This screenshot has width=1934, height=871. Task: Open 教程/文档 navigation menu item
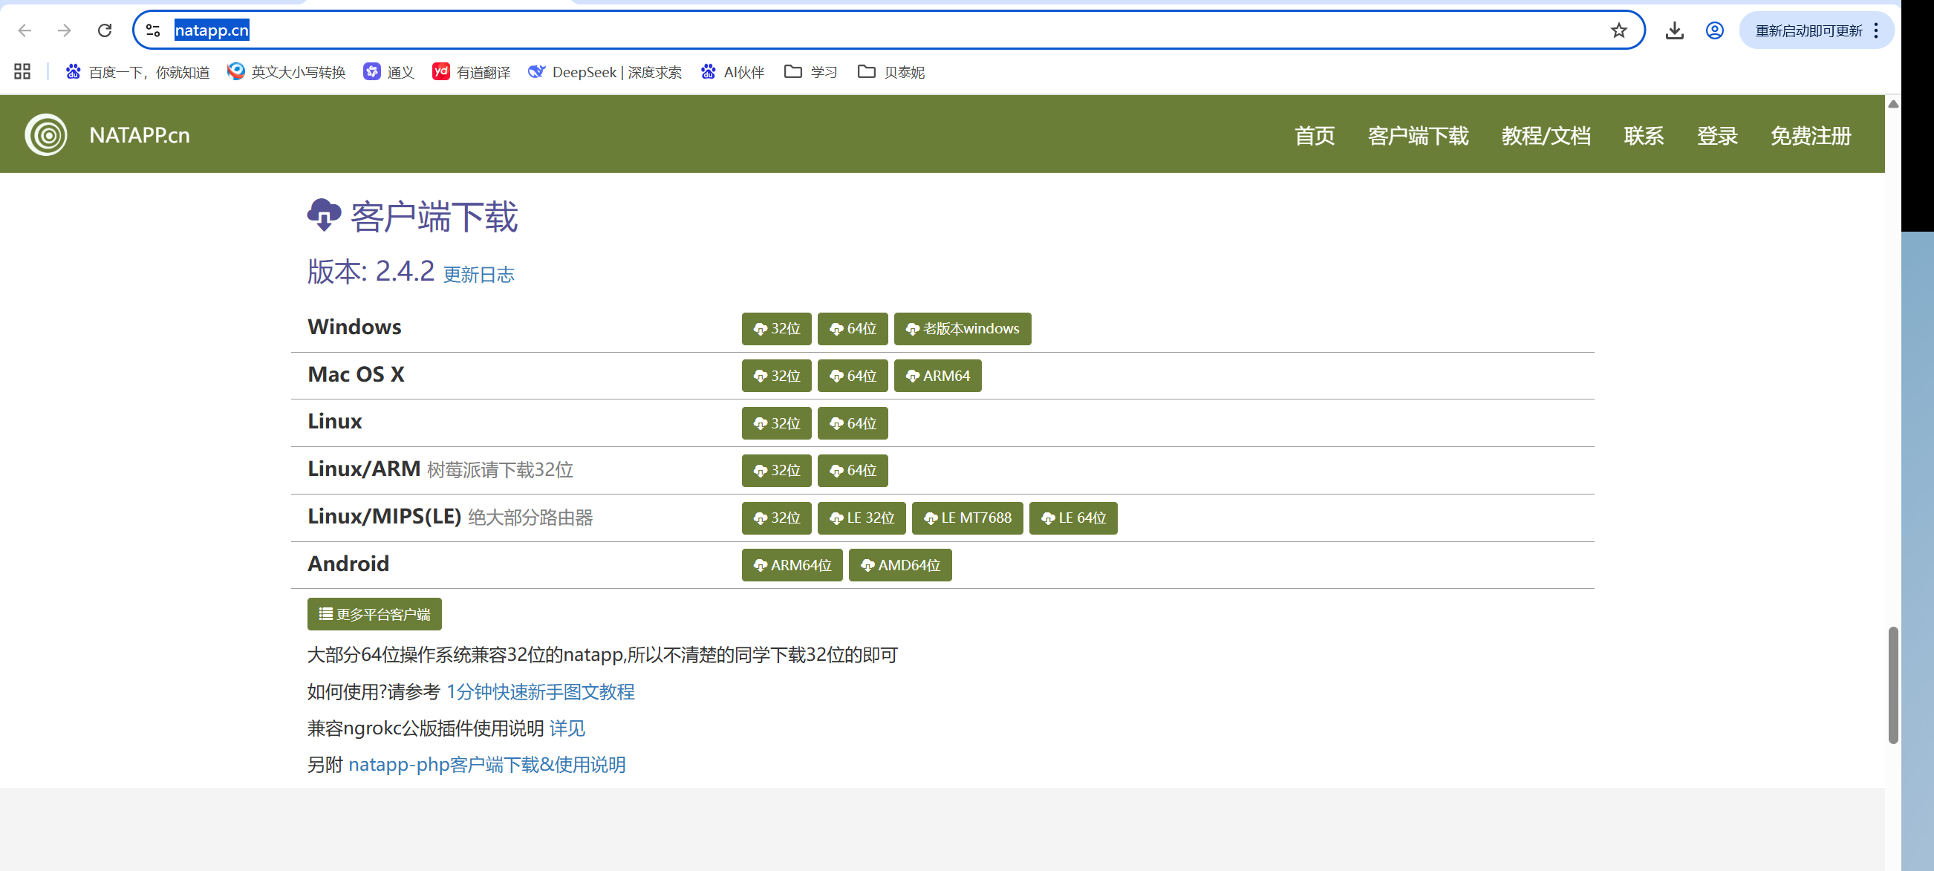pyautogui.click(x=1545, y=136)
